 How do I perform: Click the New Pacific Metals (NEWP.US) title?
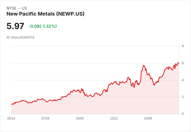coord(45,14)
